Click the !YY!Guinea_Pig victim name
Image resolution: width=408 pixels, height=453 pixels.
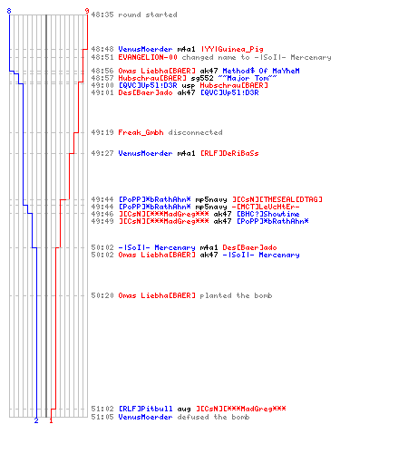pos(232,49)
